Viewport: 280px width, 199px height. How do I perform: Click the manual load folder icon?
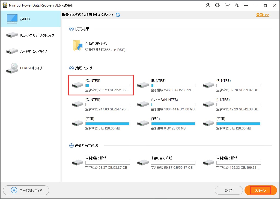tap(78, 46)
